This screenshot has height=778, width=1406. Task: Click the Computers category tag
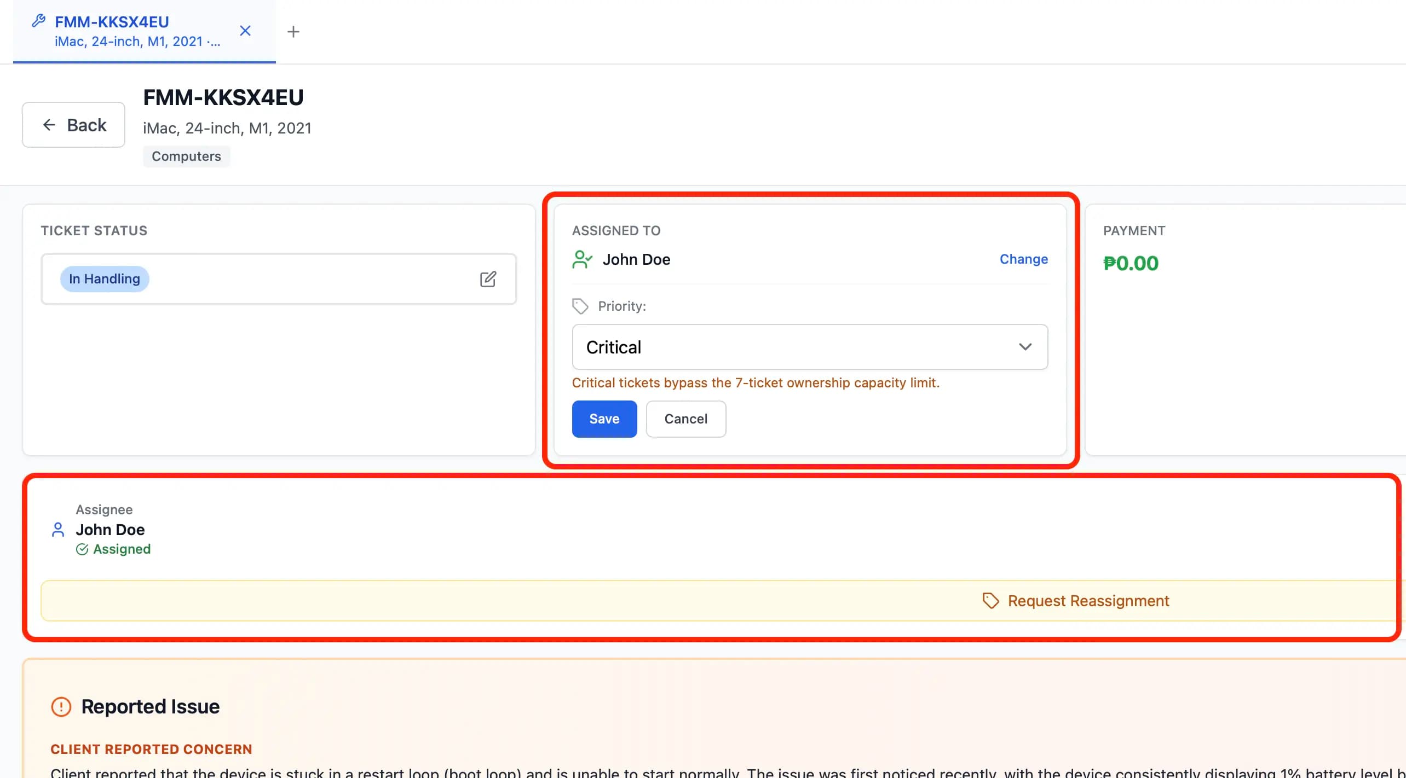click(186, 156)
